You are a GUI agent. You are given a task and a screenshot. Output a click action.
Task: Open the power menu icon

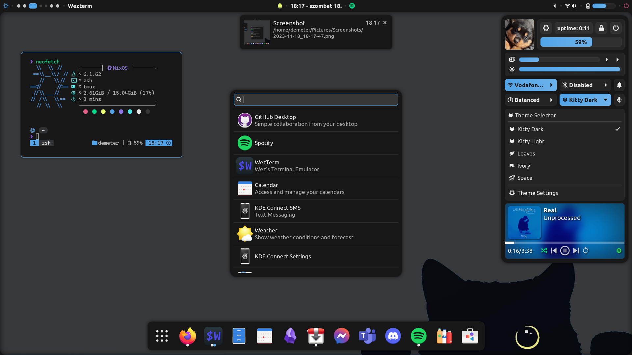616,28
